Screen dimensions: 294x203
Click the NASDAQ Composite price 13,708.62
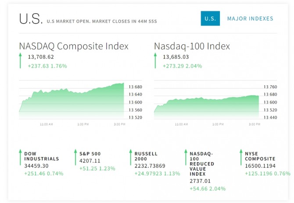point(40,57)
